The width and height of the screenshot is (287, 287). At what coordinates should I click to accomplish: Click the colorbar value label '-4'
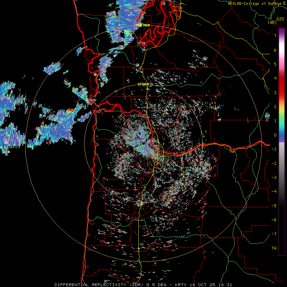coord(274,192)
